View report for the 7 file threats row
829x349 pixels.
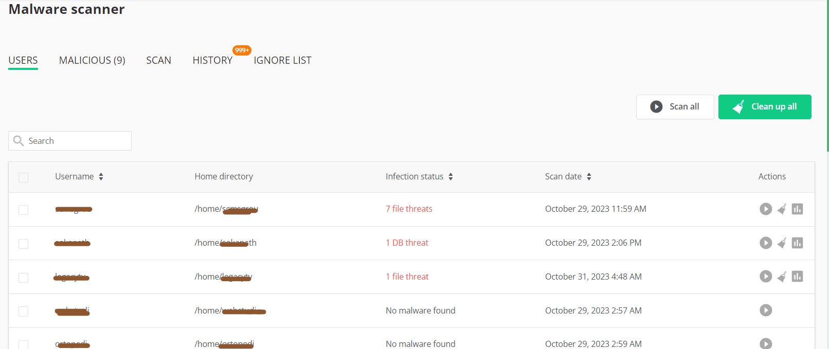(797, 209)
